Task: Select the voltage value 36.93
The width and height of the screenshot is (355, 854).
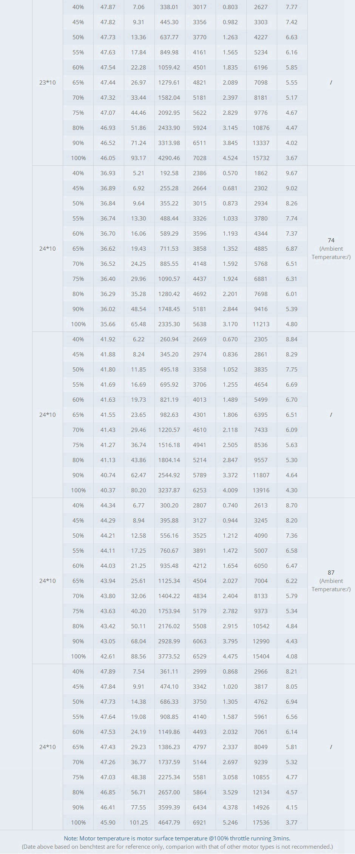Action: coord(108,173)
